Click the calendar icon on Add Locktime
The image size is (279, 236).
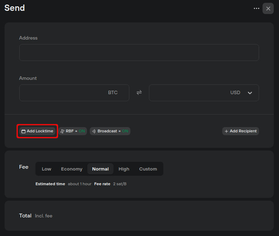[23, 131]
